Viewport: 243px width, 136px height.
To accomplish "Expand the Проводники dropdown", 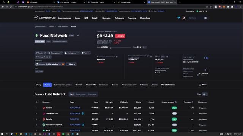I will [x=55, y=53].
